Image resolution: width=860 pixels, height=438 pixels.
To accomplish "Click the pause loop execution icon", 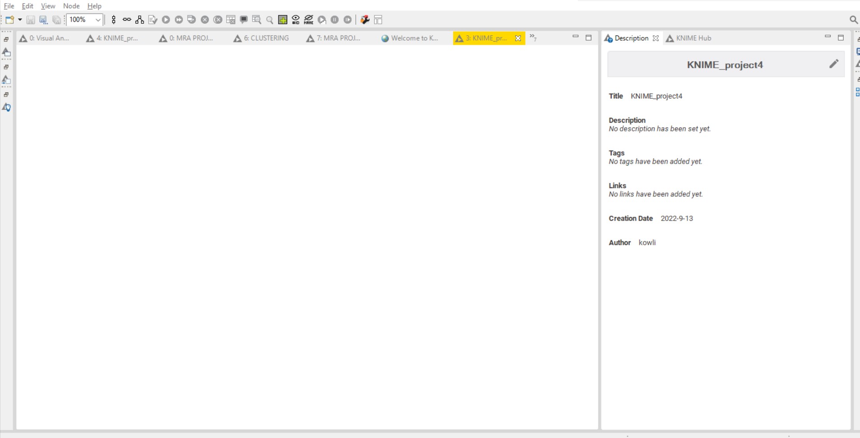I will pyautogui.click(x=335, y=20).
